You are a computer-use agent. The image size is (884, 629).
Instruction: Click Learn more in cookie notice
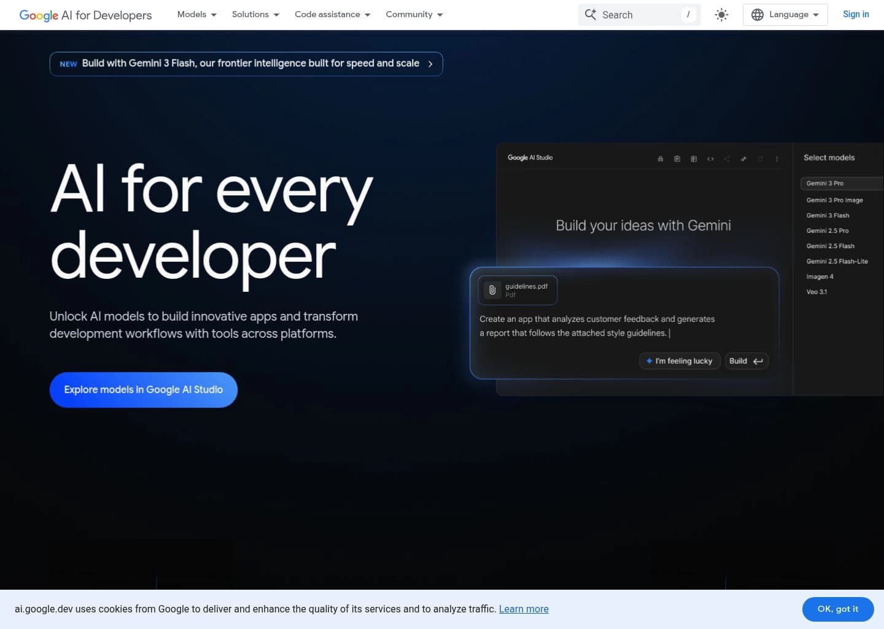coord(524,609)
